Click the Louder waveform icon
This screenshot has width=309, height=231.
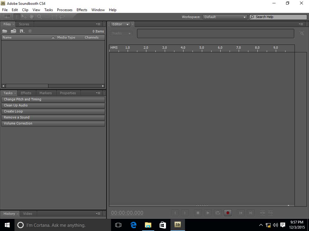point(262,213)
